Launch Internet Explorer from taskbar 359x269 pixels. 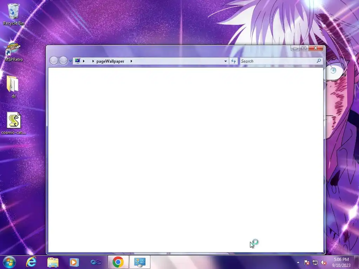pos(31,262)
